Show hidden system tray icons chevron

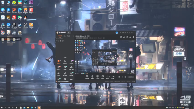click(x=176, y=108)
